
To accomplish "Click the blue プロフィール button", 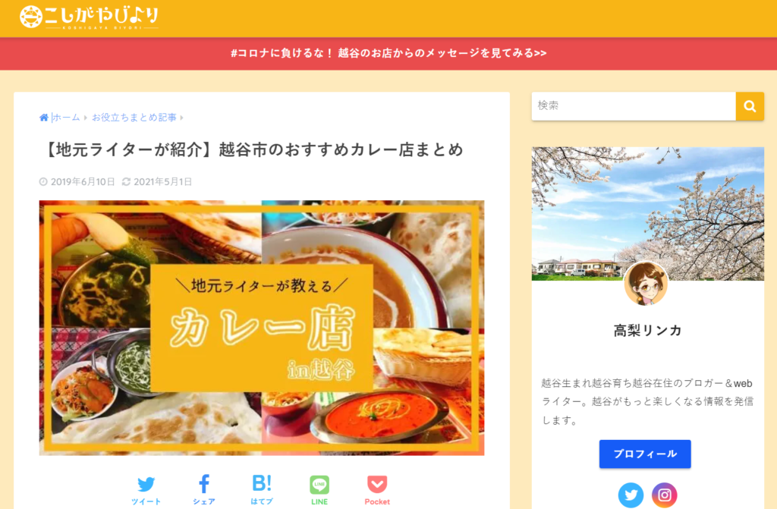I will point(645,454).
